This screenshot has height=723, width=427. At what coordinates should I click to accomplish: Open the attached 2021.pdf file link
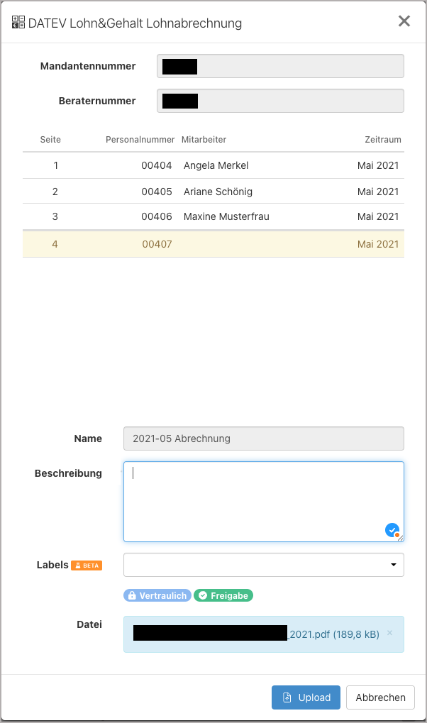(x=256, y=634)
